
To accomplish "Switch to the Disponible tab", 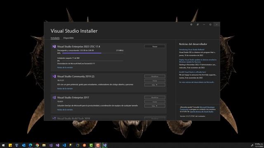I will (x=68, y=38).
